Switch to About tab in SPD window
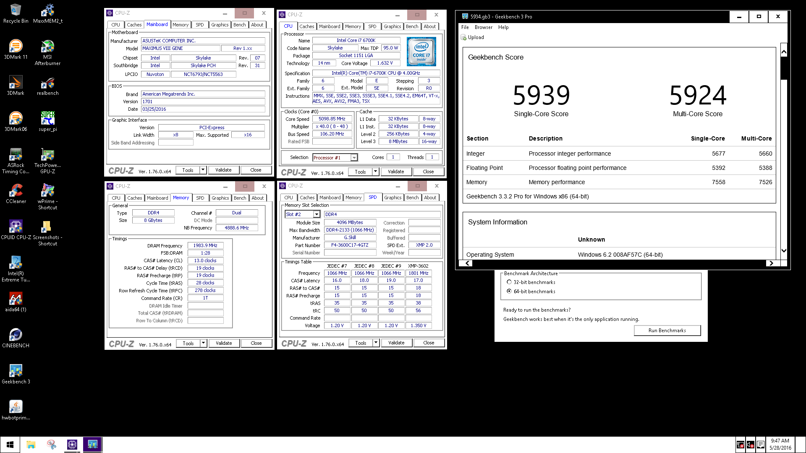The image size is (806, 453). pos(430,198)
